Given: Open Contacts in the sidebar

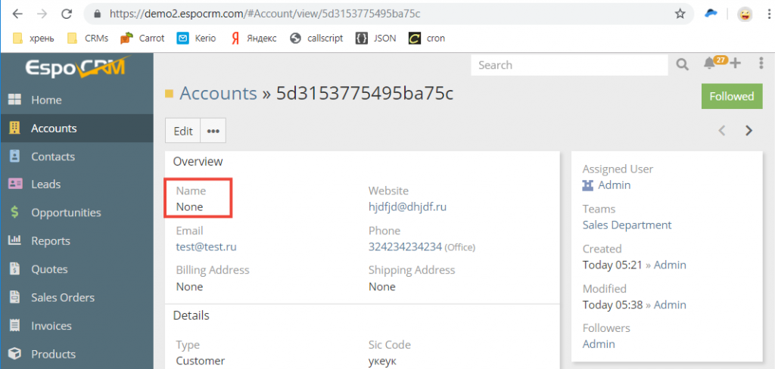Looking at the screenshot, I should pos(53,157).
